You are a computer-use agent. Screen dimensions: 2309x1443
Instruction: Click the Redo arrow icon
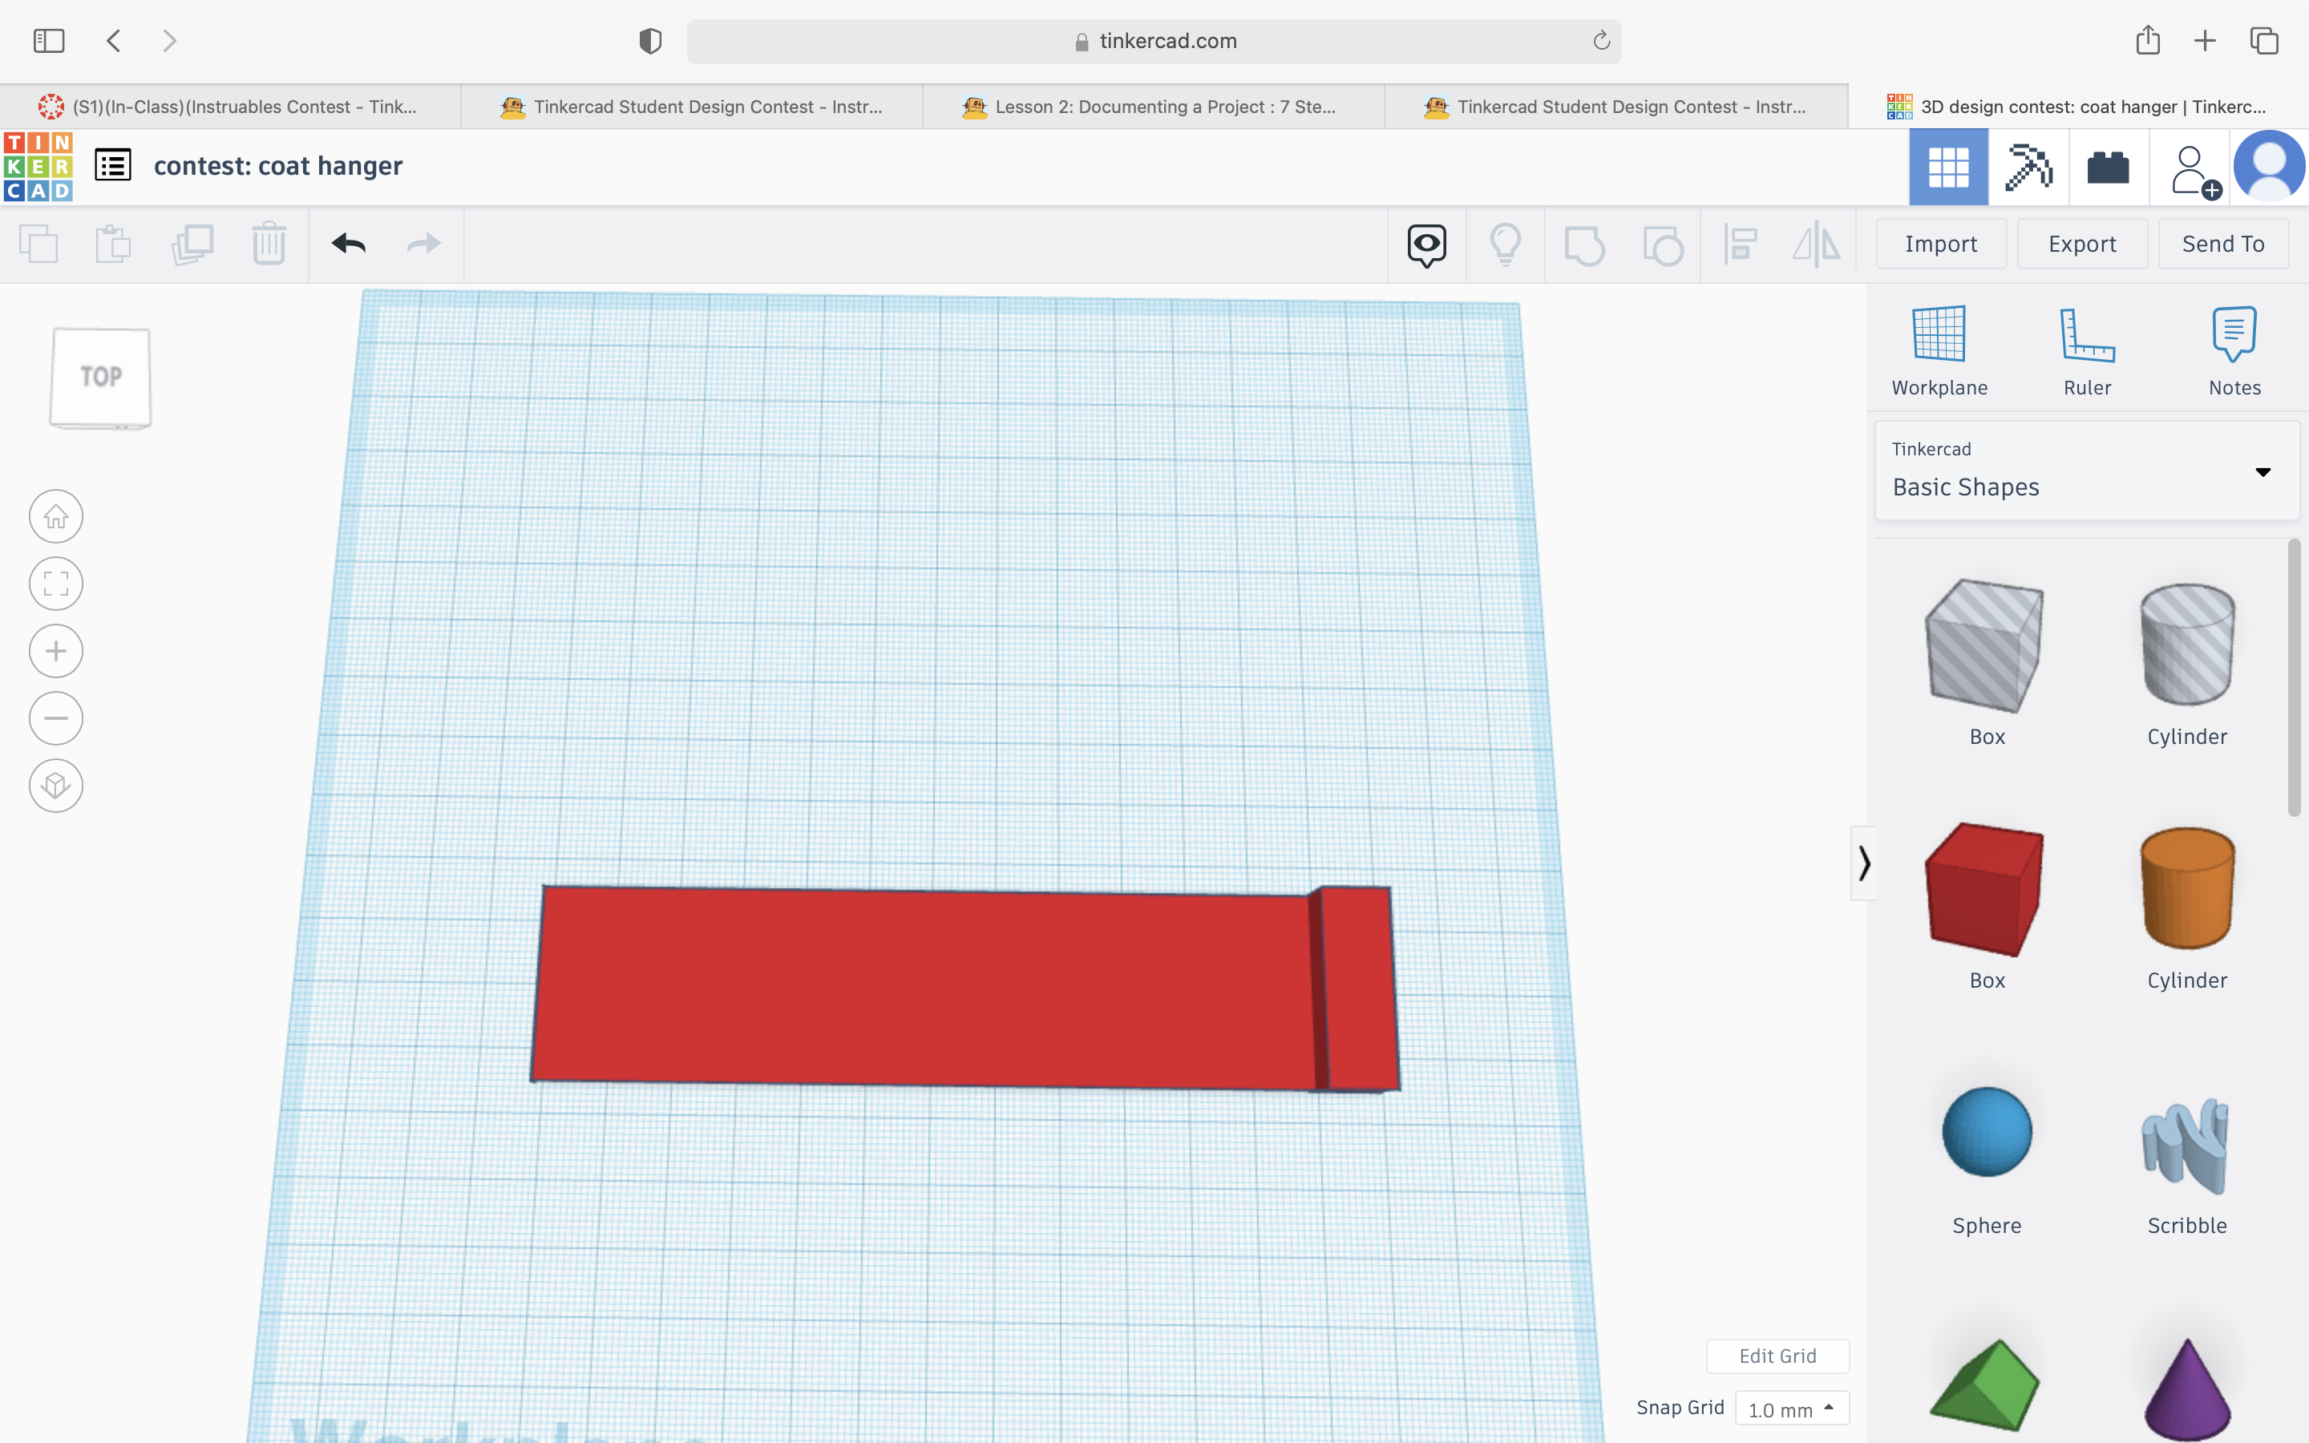[424, 243]
